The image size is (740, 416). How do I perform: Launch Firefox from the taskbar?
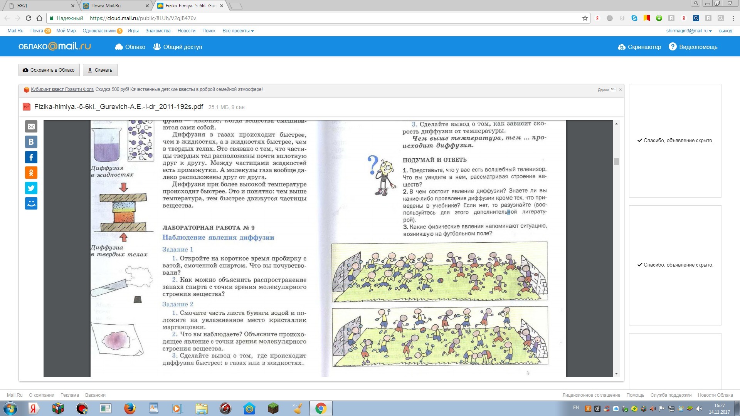coord(130,408)
